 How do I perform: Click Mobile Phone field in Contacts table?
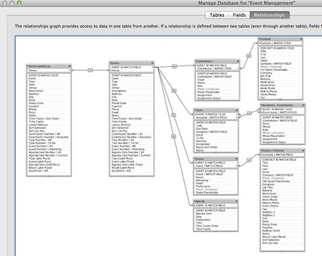(x=268, y=91)
